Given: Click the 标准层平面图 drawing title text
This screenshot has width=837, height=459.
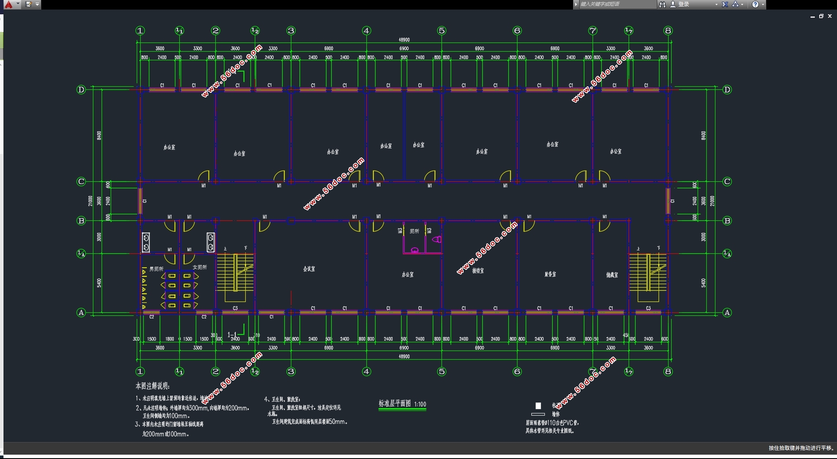Looking at the screenshot, I should pyautogui.click(x=395, y=403).
